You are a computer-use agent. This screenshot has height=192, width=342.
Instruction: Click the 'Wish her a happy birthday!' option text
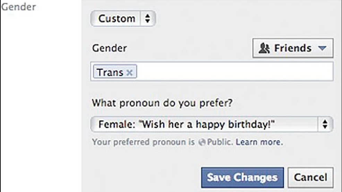[x=206, y=124]
